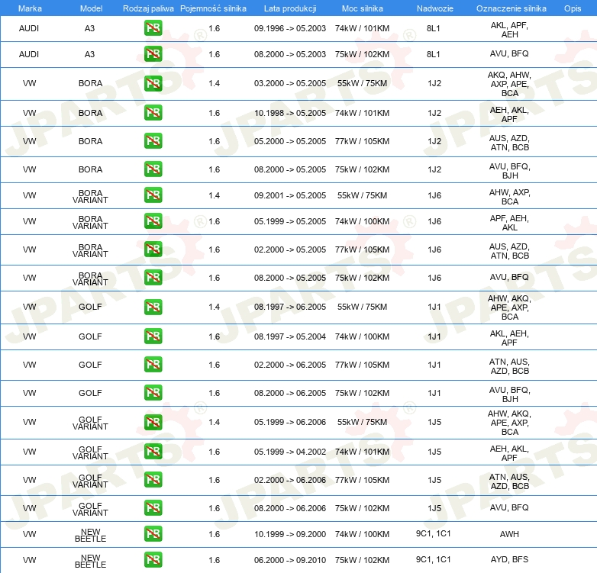Click fuel icon in BORA VARIANT 74kW / 100KM row

pyautogui.click(x=153, y=221)
